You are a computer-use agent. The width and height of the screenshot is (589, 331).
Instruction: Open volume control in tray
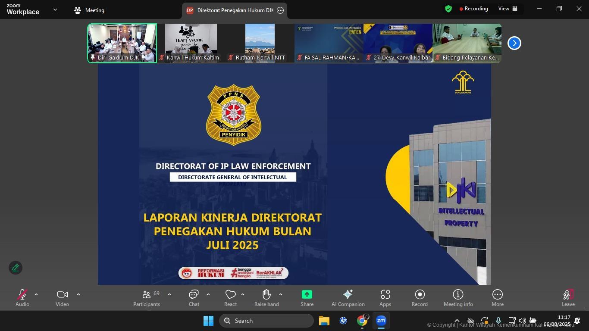pos(522,321)
